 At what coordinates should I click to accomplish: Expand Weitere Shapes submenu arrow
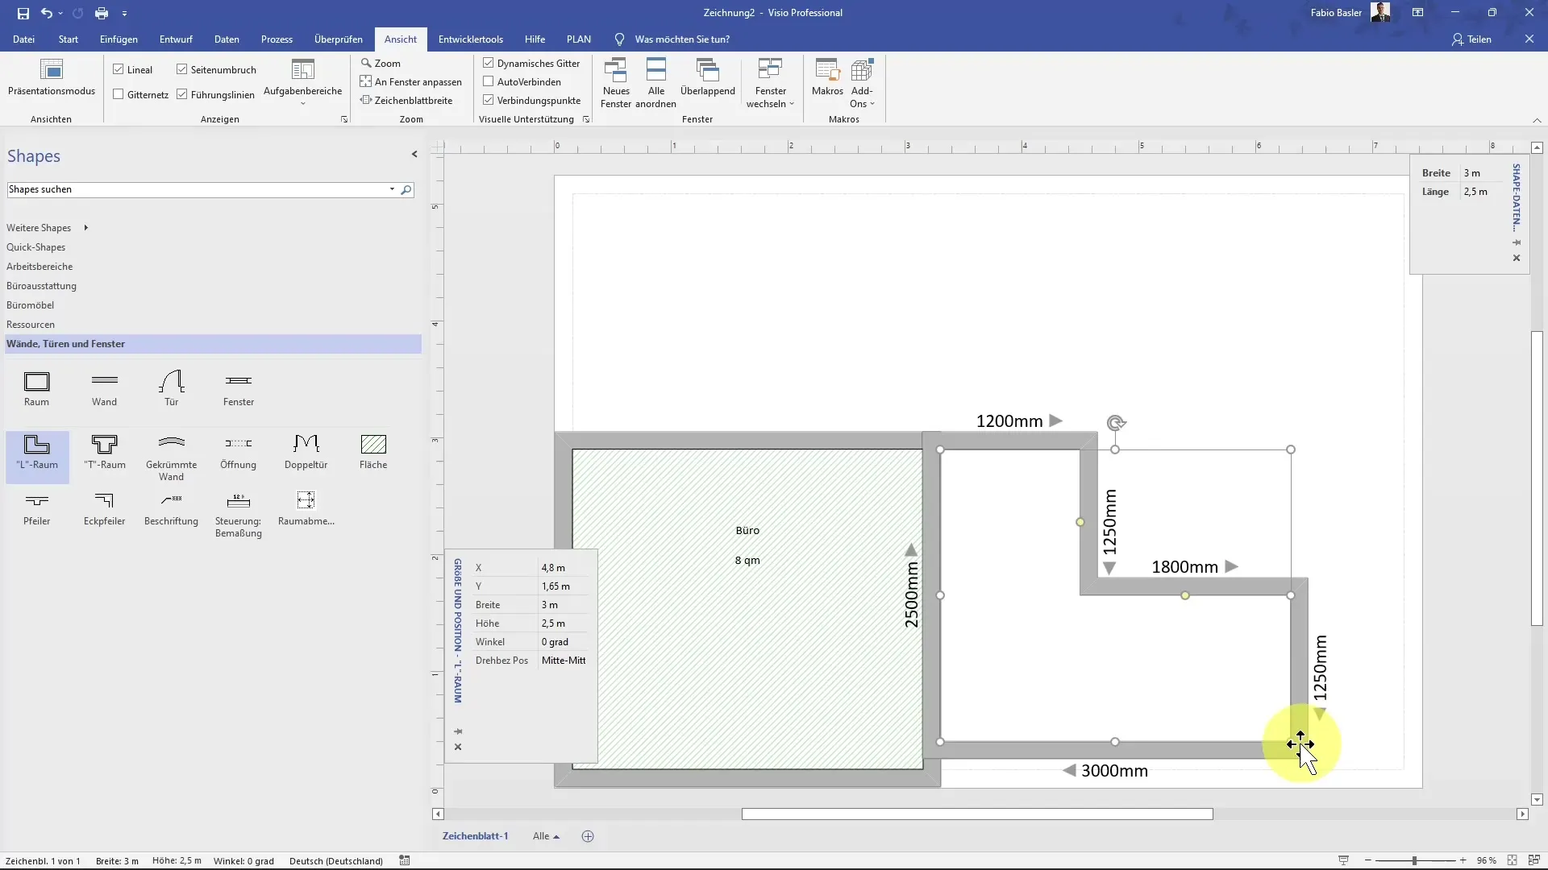click(85, 228)
